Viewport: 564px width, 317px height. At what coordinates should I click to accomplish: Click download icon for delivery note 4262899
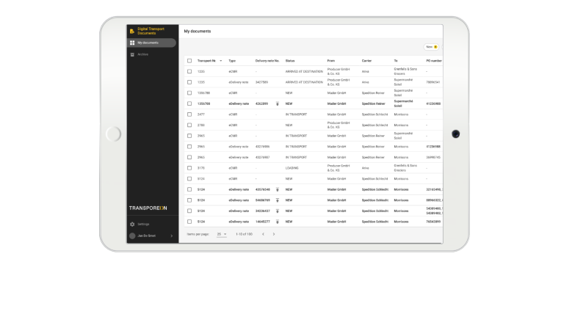(x=278, y=103)
